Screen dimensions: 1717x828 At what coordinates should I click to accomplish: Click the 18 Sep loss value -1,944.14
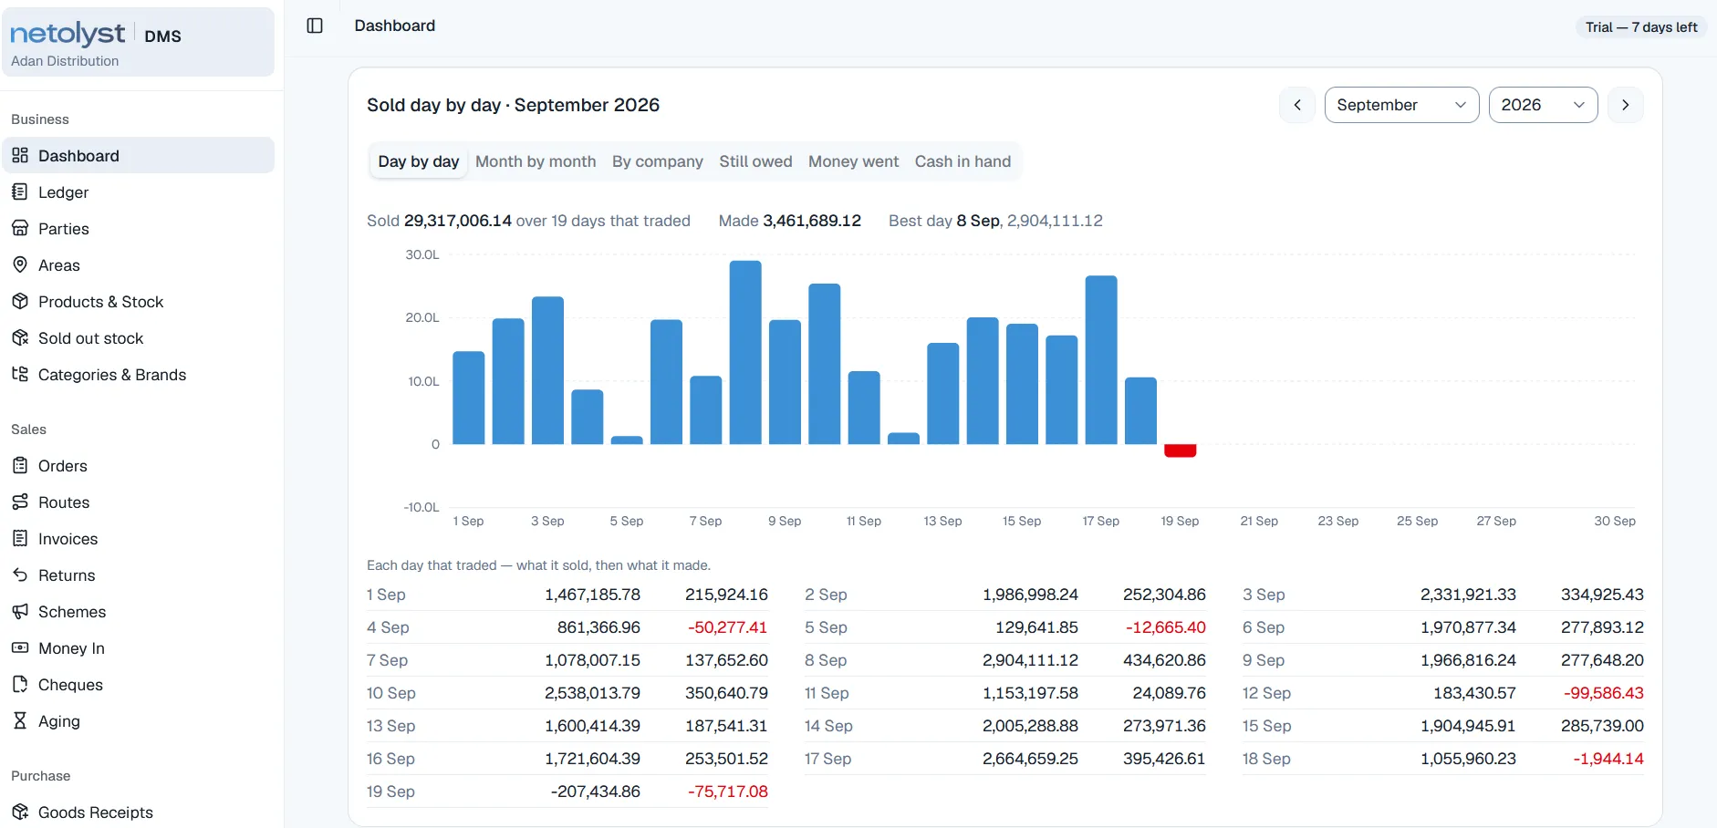(1608, 759)
